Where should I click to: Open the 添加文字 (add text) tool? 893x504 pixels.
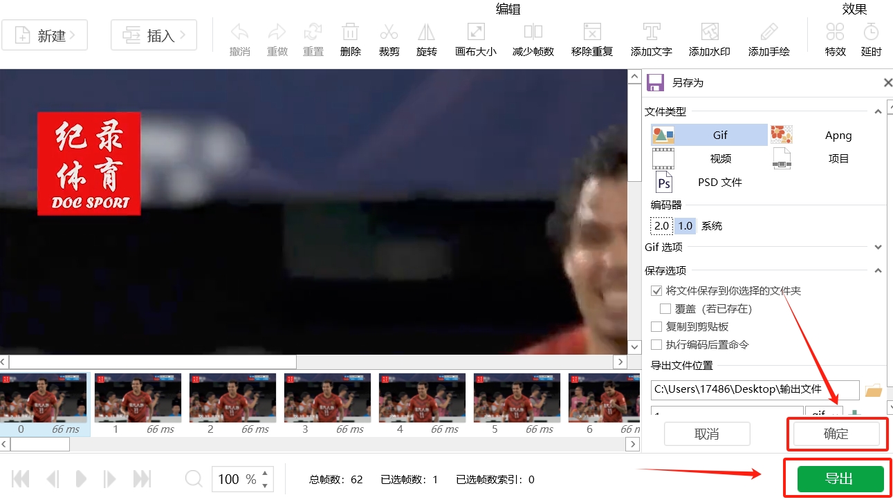pyautogui.click(x=652, y=32)
